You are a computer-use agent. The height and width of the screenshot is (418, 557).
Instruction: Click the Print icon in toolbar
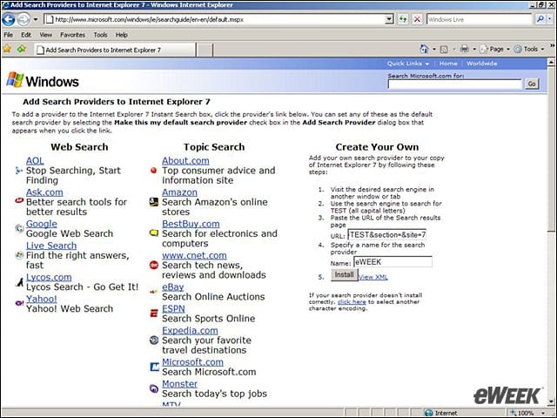464,49
